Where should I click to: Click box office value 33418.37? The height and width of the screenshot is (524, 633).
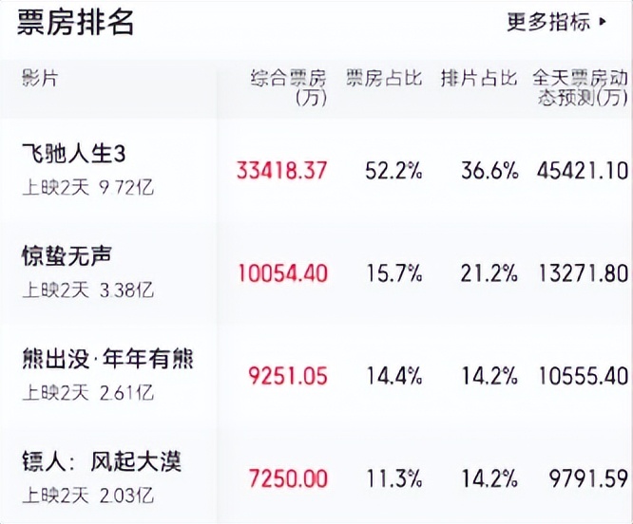tap(282, 171)
